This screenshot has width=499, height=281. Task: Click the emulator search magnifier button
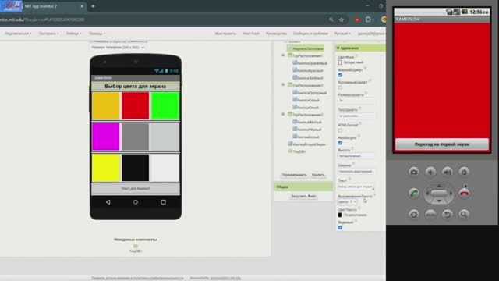click(x=464, y=214)
